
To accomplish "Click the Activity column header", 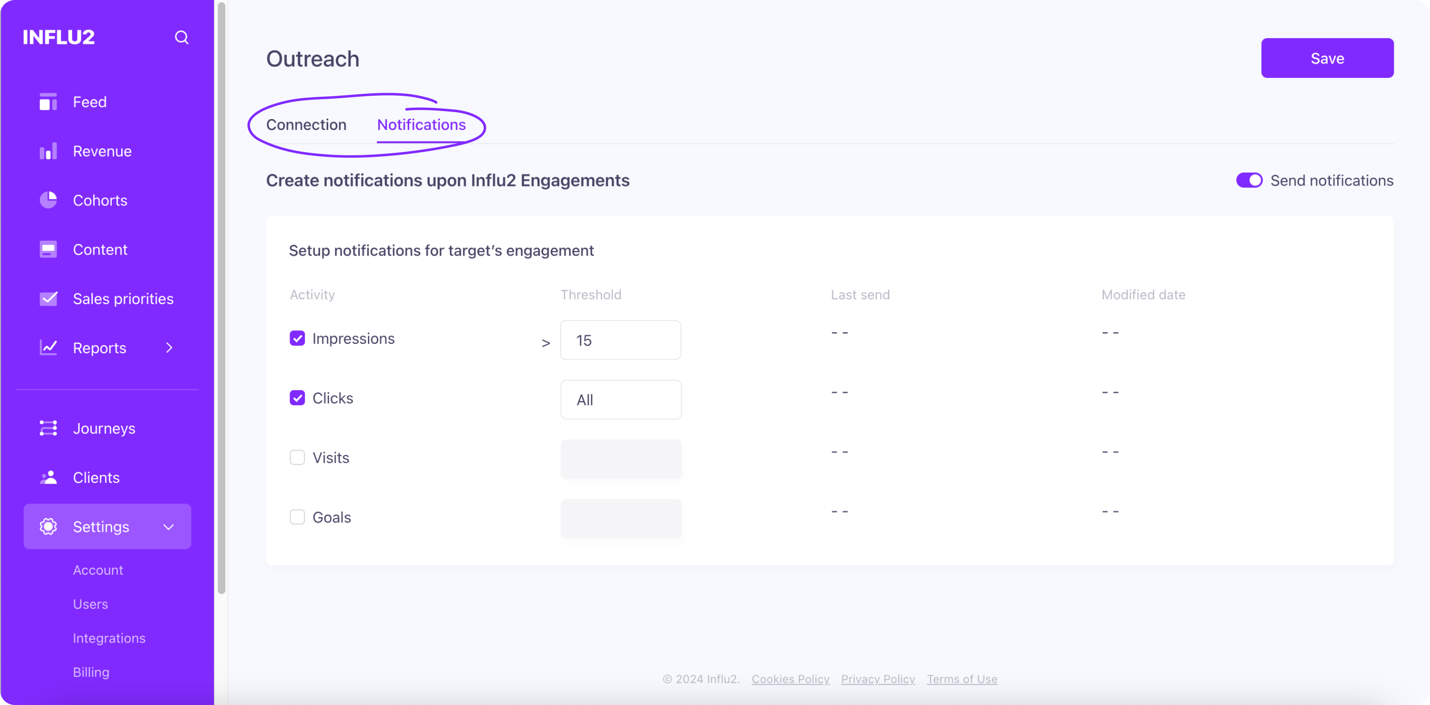I will [312, 295].
